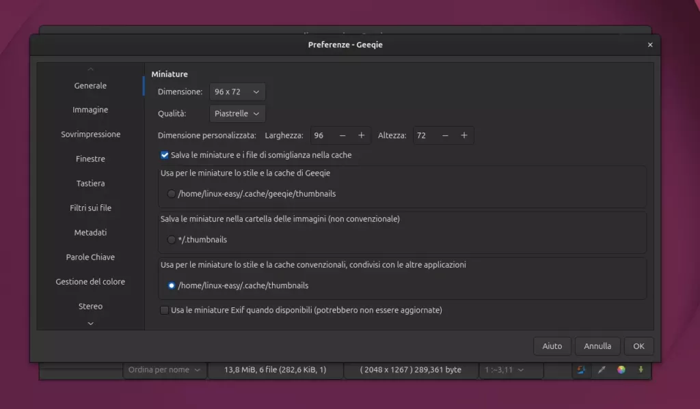Open the Stereo preferences section
The height and width of the screenshot is (409, 700).
click(x=90, y=307)
